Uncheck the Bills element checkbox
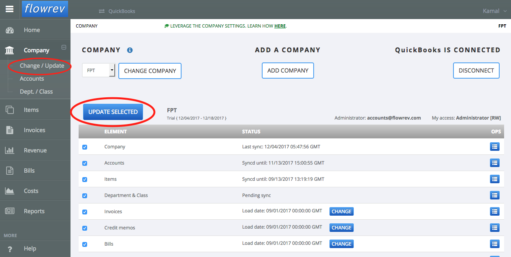Screen dimensions: 511x257 tap(85, 244)
